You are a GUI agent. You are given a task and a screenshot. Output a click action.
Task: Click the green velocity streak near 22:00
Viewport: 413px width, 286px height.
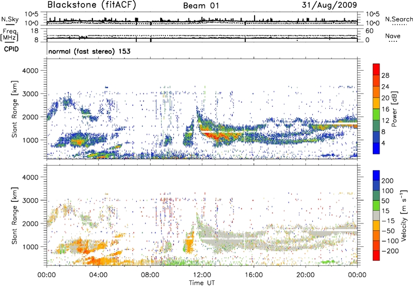[327, 262]
